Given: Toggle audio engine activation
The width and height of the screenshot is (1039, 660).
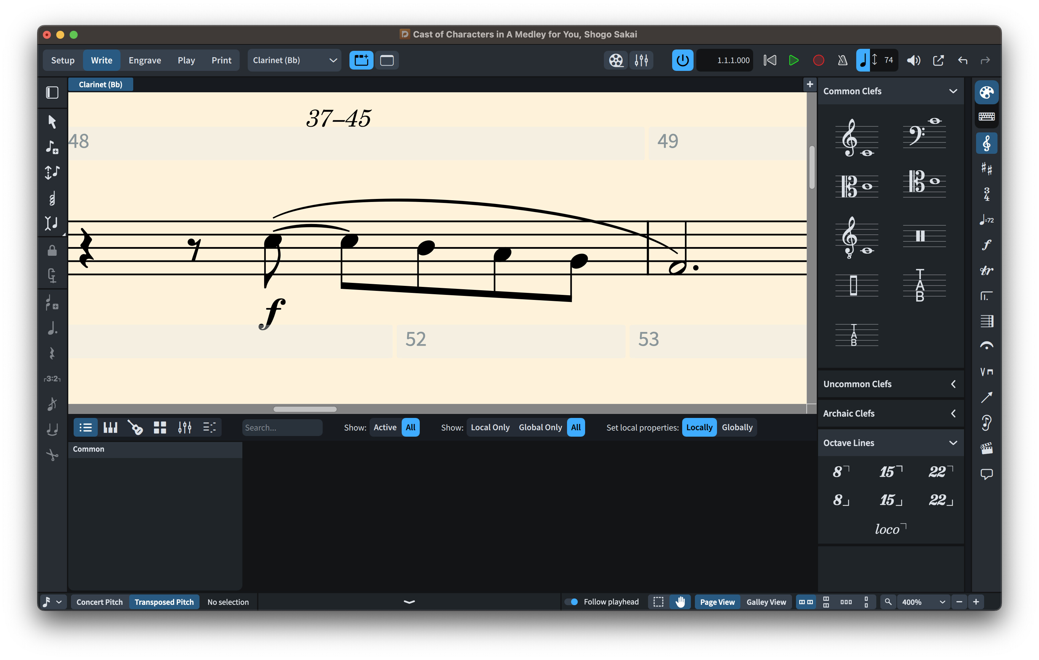Looking at the screenshot, I should pyautogui.click(x=682, y=61).
